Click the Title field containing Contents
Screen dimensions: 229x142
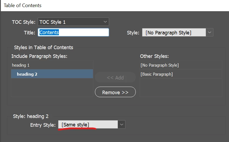click(73, 32)
